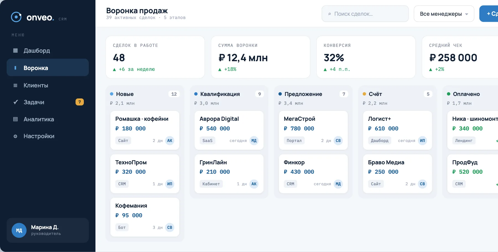Click the Дашборд grid icon
The height and width of the screenshot is (252, 498).
pos(15,51)
